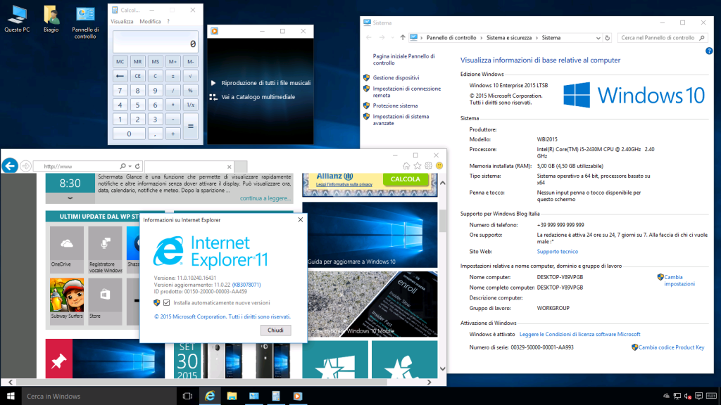Screen dimensions: 721x405
Task: Open Questo PC desktop icon
Action: (x=17, y=19)
